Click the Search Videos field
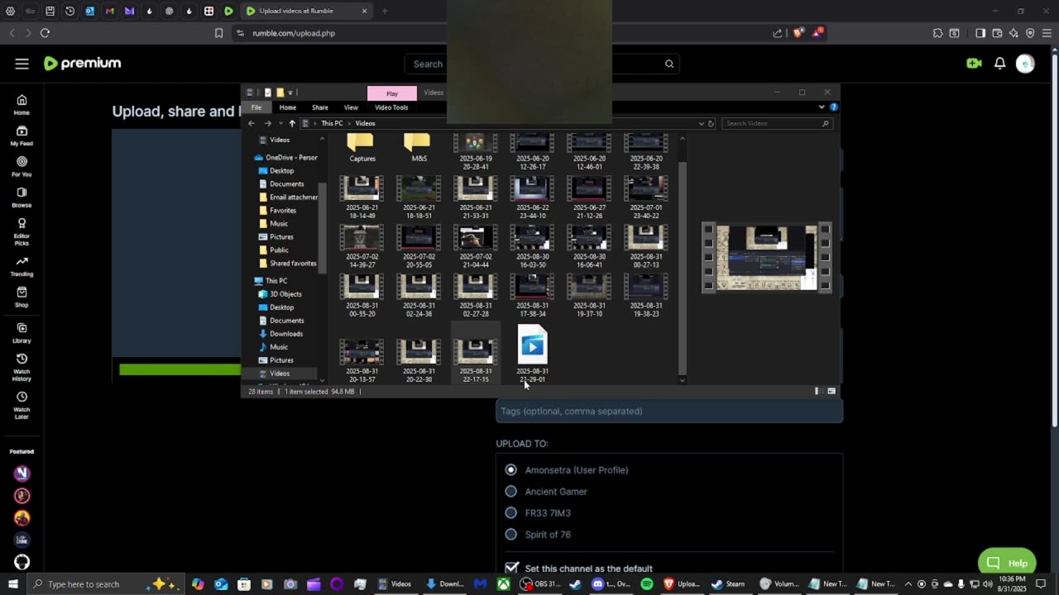This screenshot has width=1059, height=595. tap(776, 123)
